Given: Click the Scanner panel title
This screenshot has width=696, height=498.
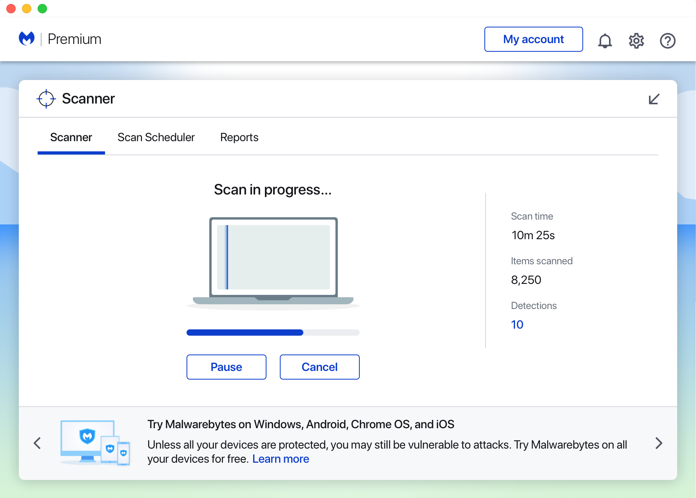Looking at the screenshot, I should click(x=88, y=99).
